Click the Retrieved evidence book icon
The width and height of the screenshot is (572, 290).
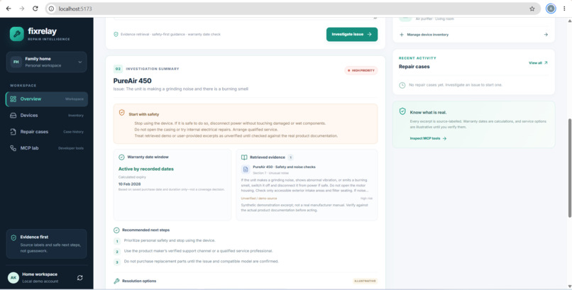point(244,157)
